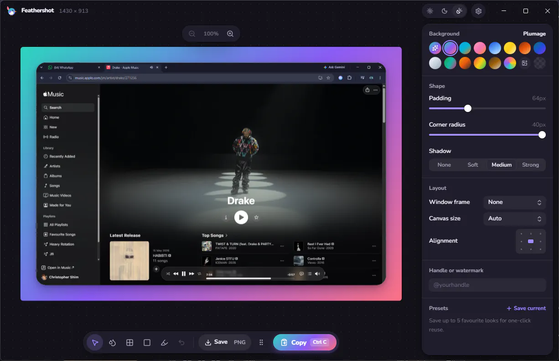The height and width of the screenshot is (361, 559).
Task: Click the handle or watermark field
Action: coord(487,285)
